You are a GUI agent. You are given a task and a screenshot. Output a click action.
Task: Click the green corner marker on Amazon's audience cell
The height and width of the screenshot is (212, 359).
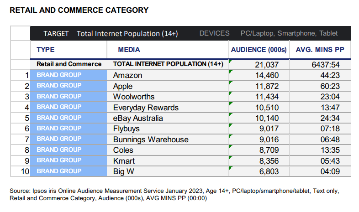click(x=231, y=72)
